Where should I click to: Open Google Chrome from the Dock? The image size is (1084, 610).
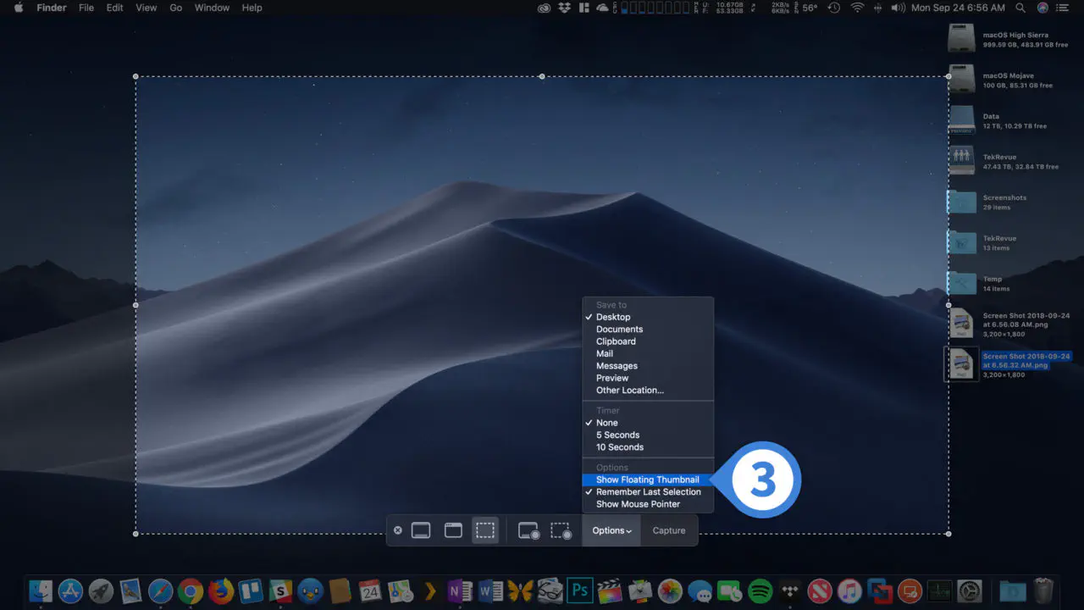click(x=191, y=591)
